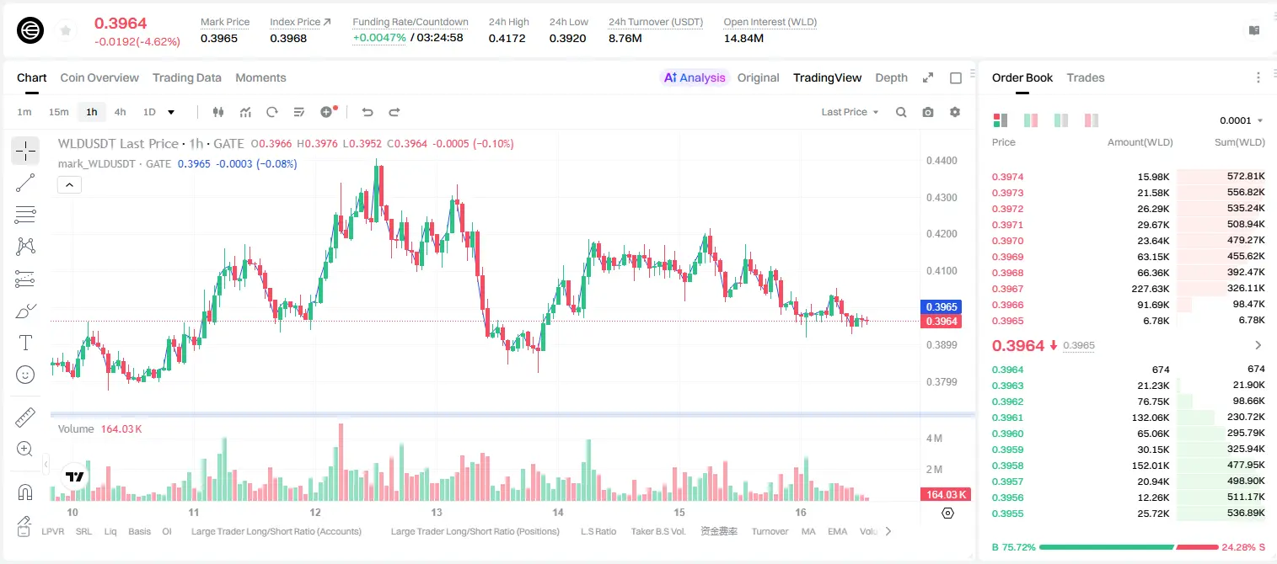Search symbol with magnifier icon in chart toolbar
Image resolution: width=1277 pixels, height=564 pixels.
pyautogui.click(x=901, y=112)
